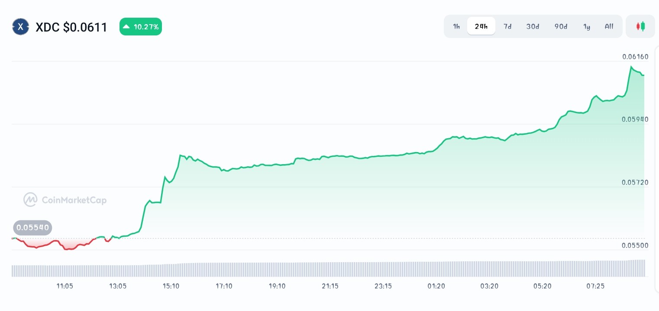
Task: Switch to the 90d time range
Action: coord(561,26)
